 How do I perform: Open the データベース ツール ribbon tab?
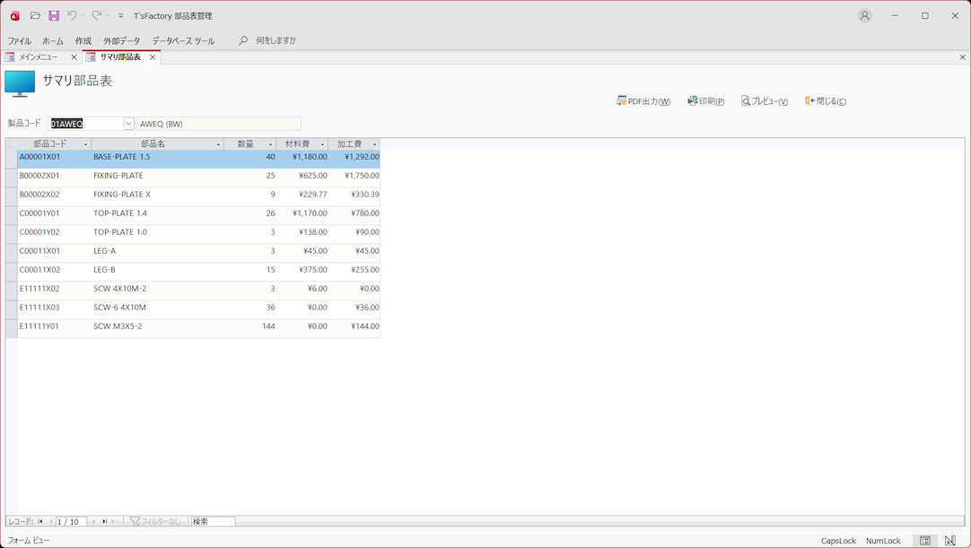coord(183,41)
